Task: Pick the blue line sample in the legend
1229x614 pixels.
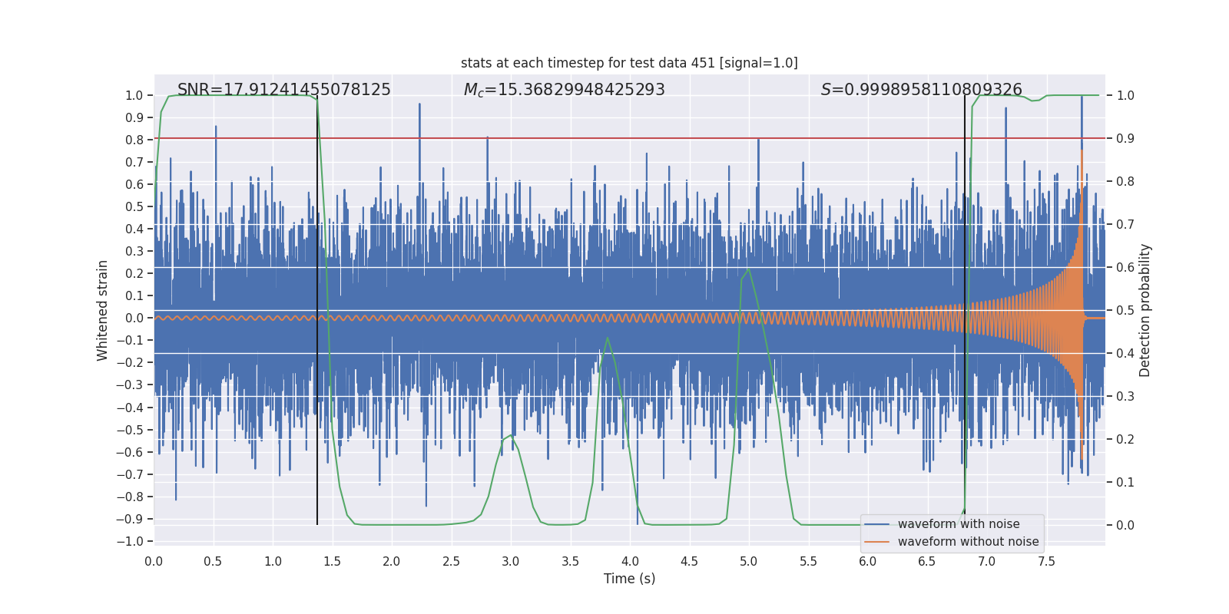Action: [x=877, y=524]
